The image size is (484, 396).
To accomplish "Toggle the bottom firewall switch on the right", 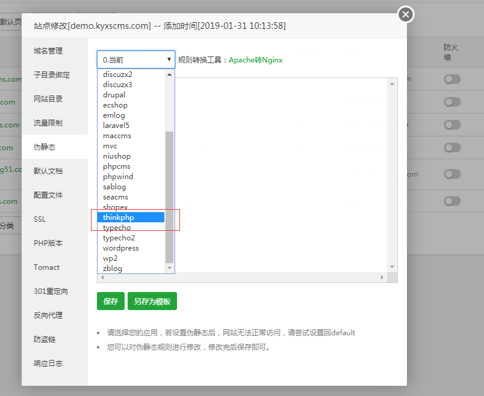I will [452, 201].
